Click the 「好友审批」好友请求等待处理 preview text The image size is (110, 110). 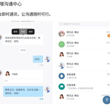pyautogui.click(x=80, y=88)
